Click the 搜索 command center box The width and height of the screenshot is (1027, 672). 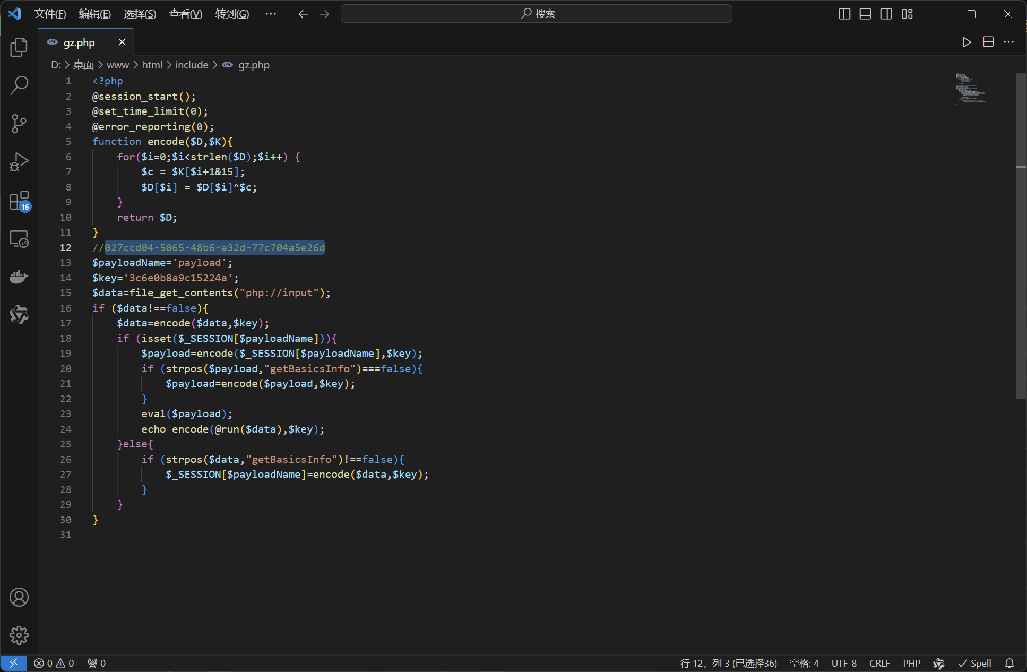536,14
